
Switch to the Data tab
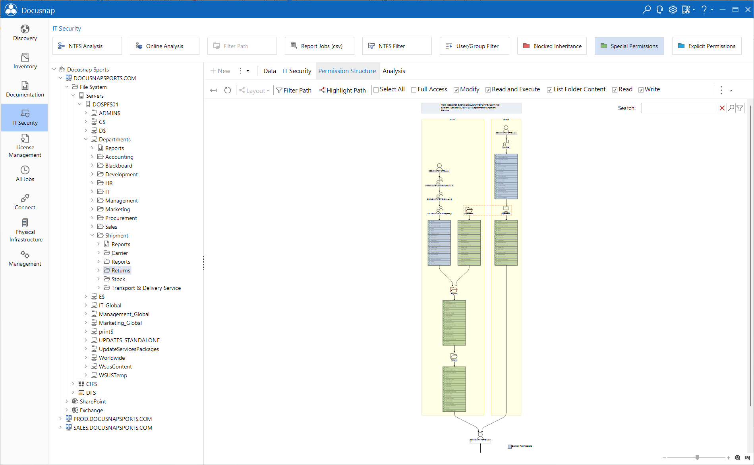pos(269,71)
